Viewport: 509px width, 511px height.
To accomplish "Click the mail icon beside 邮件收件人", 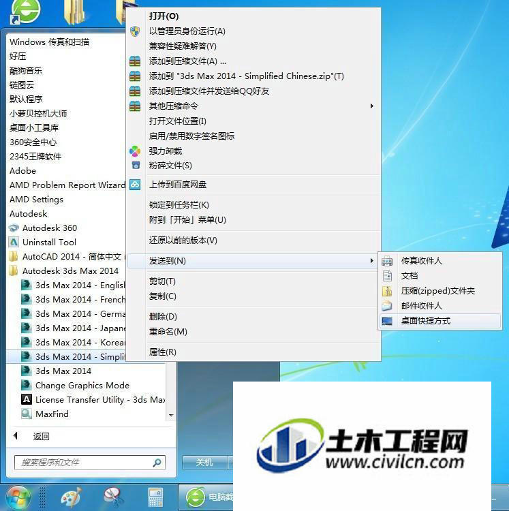I will [387, 306].
